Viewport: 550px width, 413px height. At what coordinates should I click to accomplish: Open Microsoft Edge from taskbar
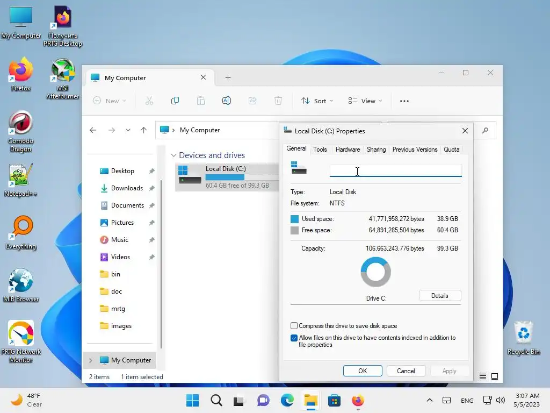click(287, 400)
